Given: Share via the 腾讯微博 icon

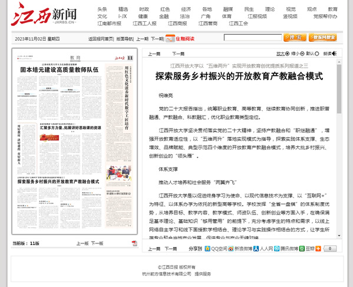Looking at the screenshot, I should [x=276, y=249].
